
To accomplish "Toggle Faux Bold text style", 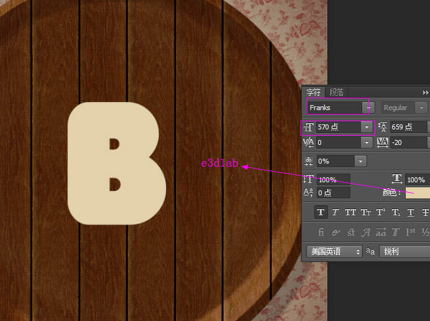I will click(320, 212).
